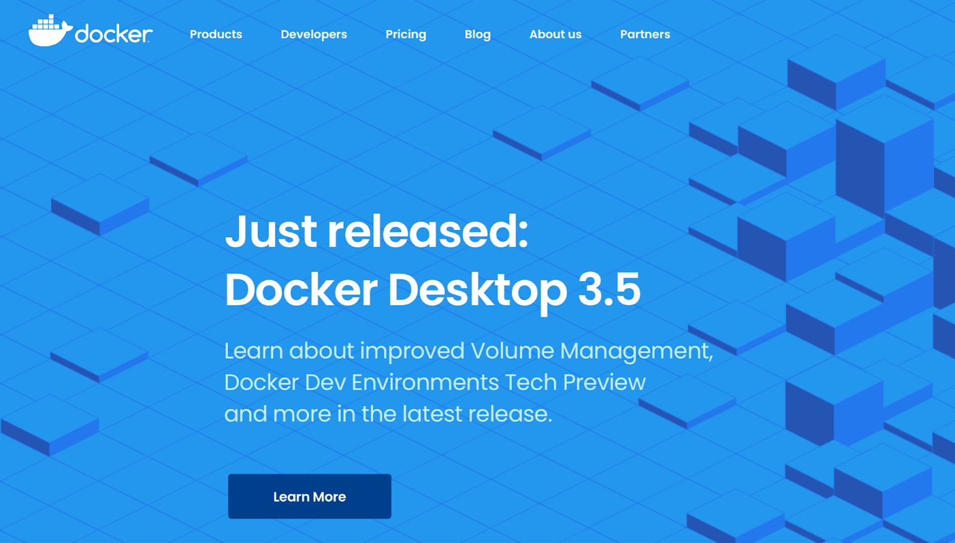Open the Blog link
Image resolution: width=955 pixels, height=543 pixels.
[478, 35]
